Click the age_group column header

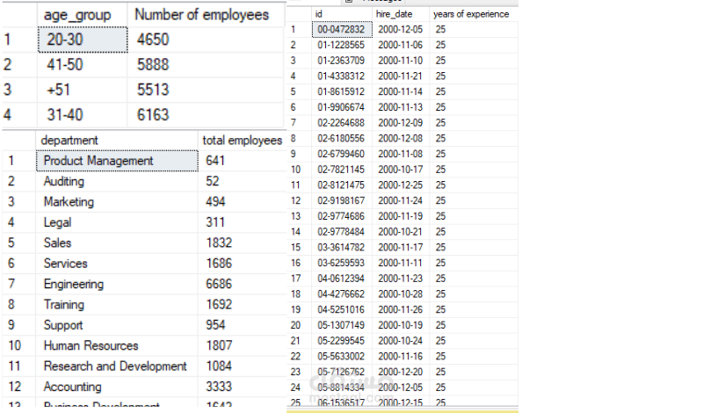83,15
